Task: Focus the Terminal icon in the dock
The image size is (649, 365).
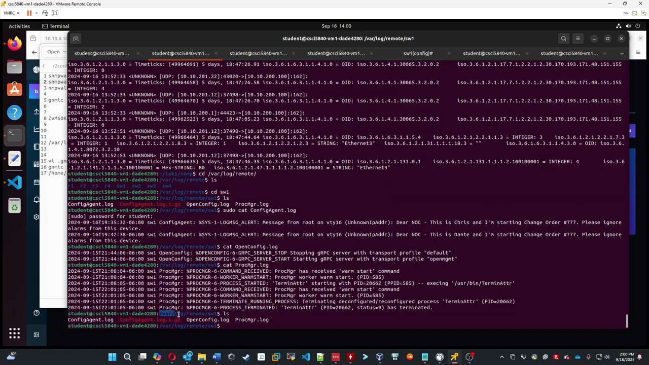Action: coord(14,135)
